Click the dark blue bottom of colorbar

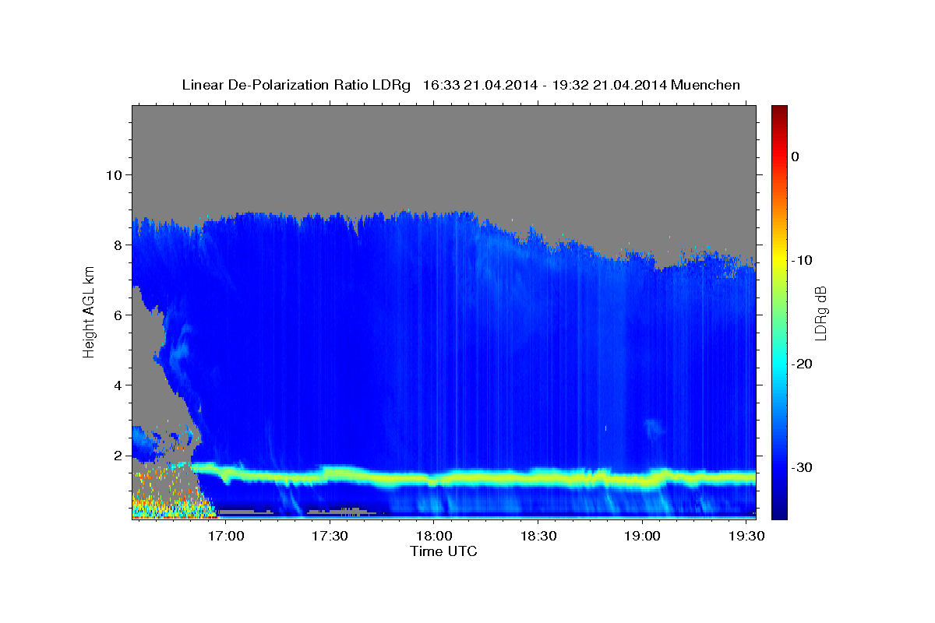tap(779, 512)
